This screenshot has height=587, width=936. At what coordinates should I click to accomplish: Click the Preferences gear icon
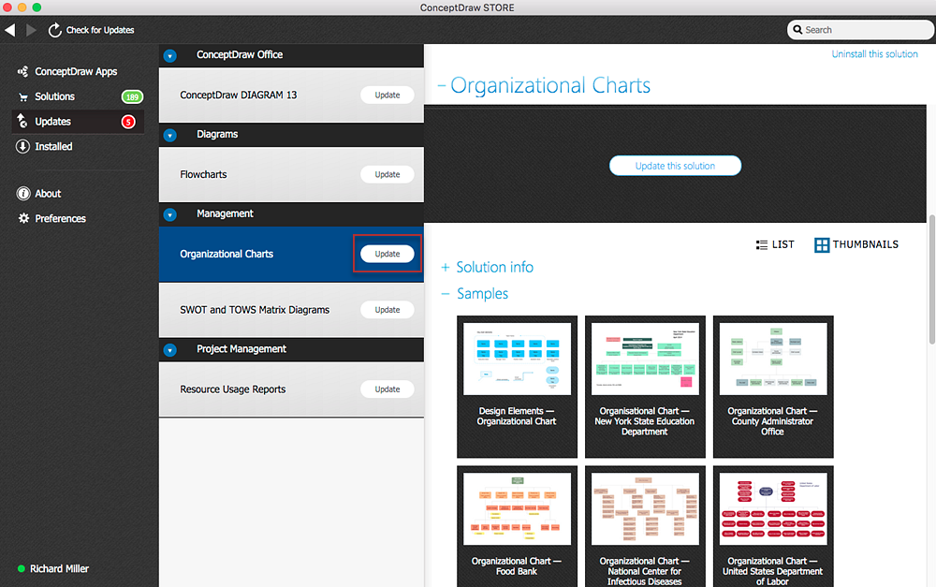pyautogui.click(x=23, y=218)
